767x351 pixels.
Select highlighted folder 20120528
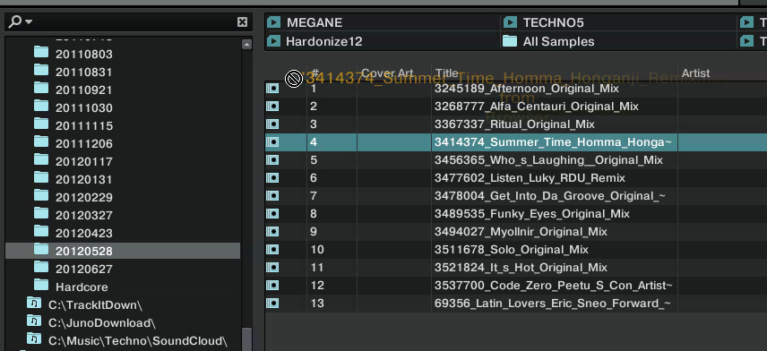(x=123, y=251)
